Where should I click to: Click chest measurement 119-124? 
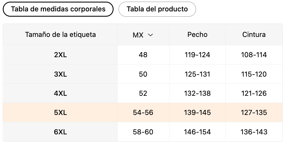pyautogui.click(x=197, y=55)
